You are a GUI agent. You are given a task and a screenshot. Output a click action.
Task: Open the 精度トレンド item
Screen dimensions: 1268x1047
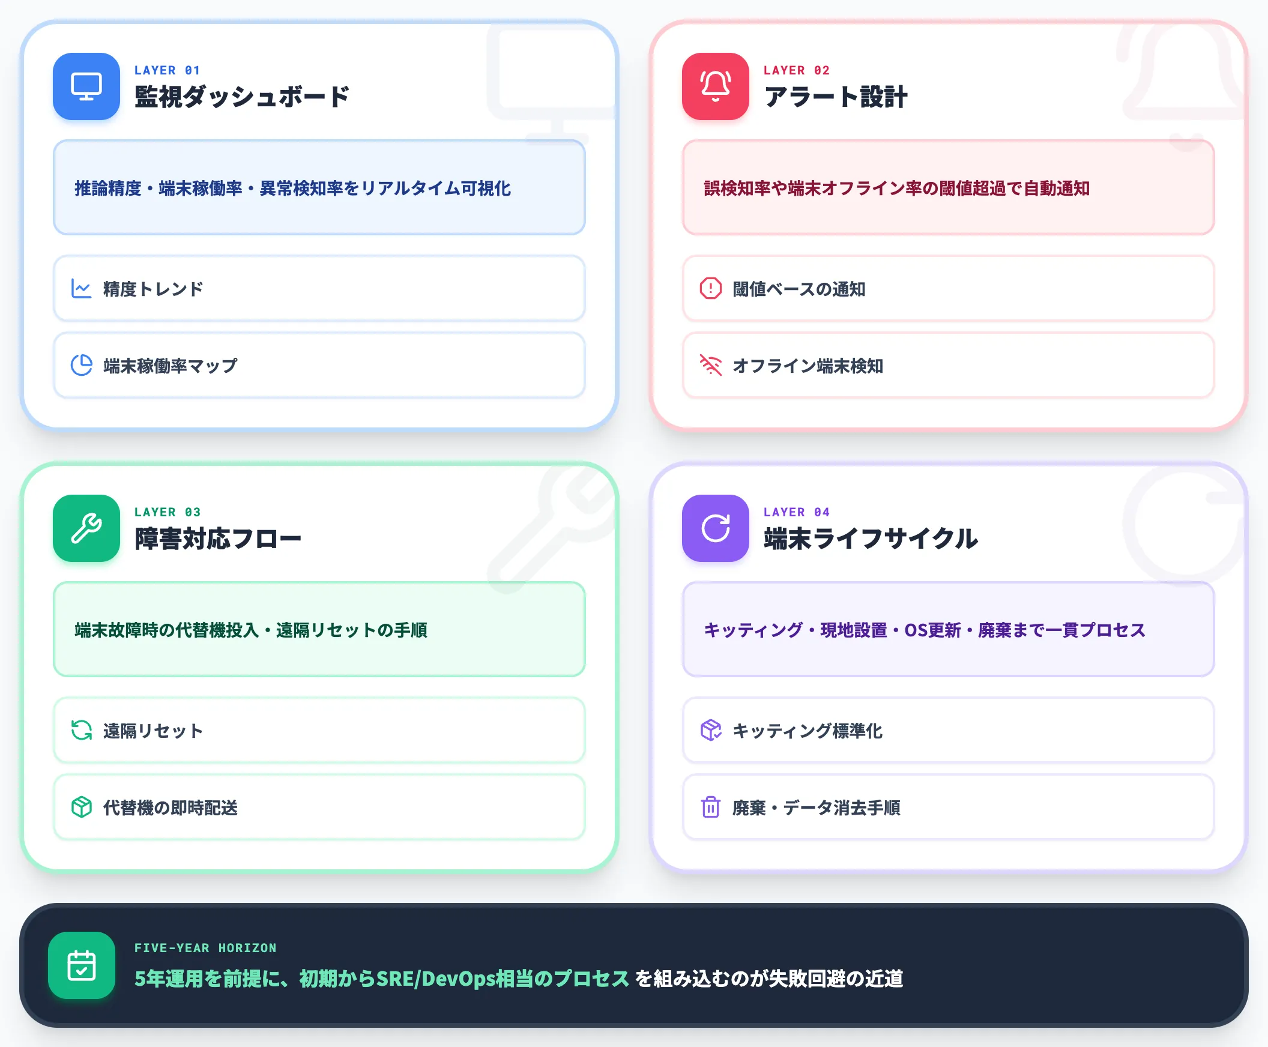(x=319, y=288)
